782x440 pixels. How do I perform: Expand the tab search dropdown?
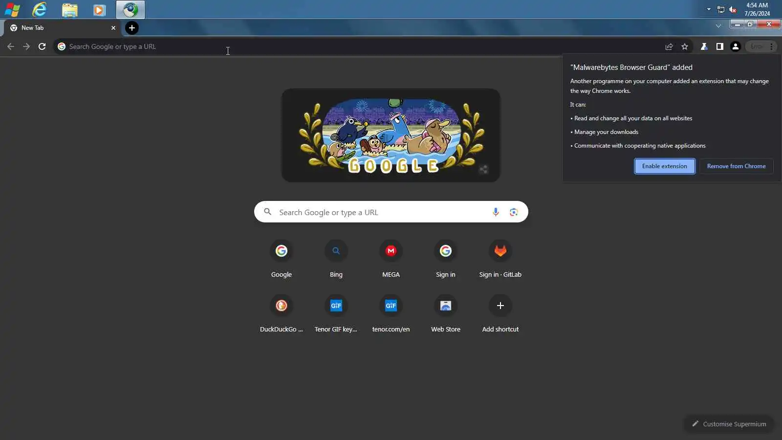[x=718, y=26]
